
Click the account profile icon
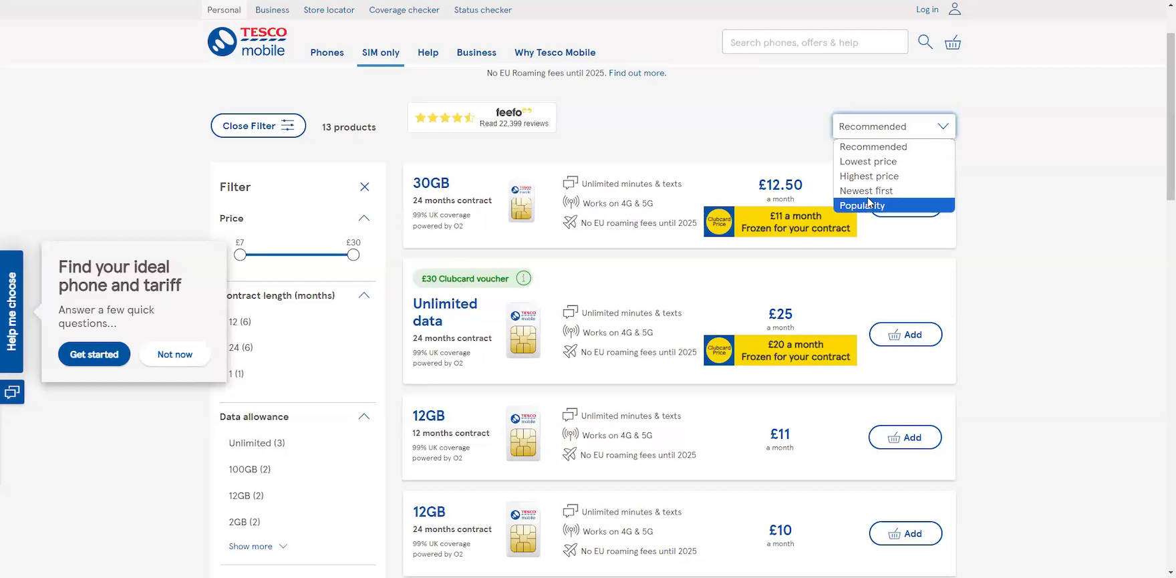point(955,9)
